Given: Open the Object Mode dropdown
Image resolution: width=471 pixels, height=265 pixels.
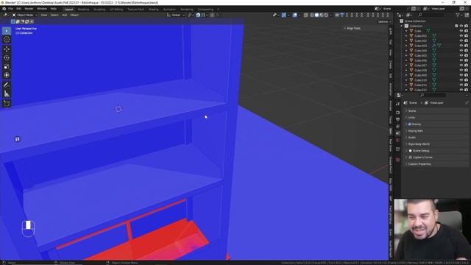Looking at the screenshot, I should click(25, 15).
